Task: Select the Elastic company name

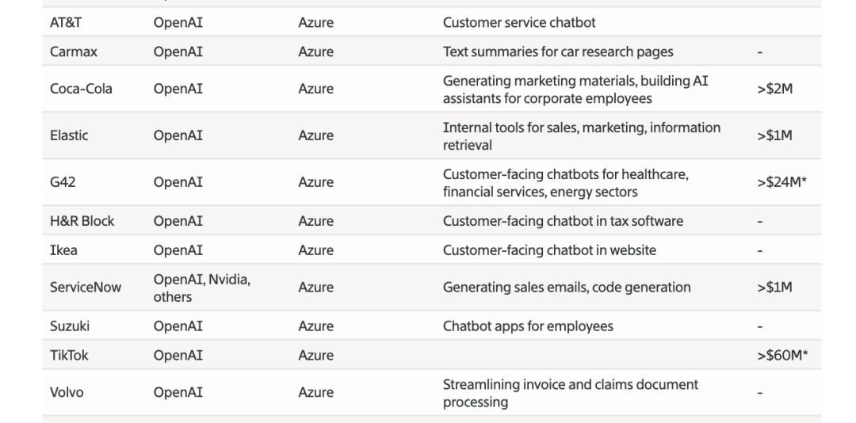Action: [x=69, y=135]
